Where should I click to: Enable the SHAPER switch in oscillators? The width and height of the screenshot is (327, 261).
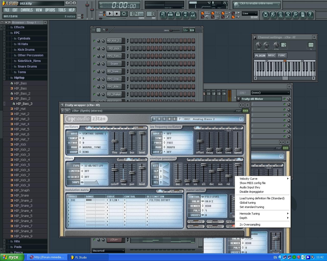[x=141, y=128]
